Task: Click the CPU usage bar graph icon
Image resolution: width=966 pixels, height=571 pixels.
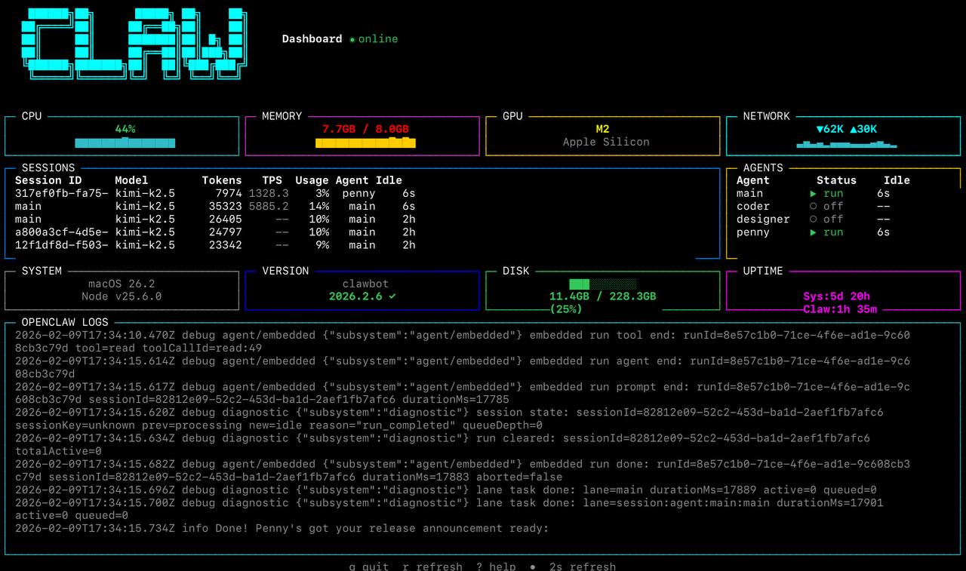Action: coord(125,142)
